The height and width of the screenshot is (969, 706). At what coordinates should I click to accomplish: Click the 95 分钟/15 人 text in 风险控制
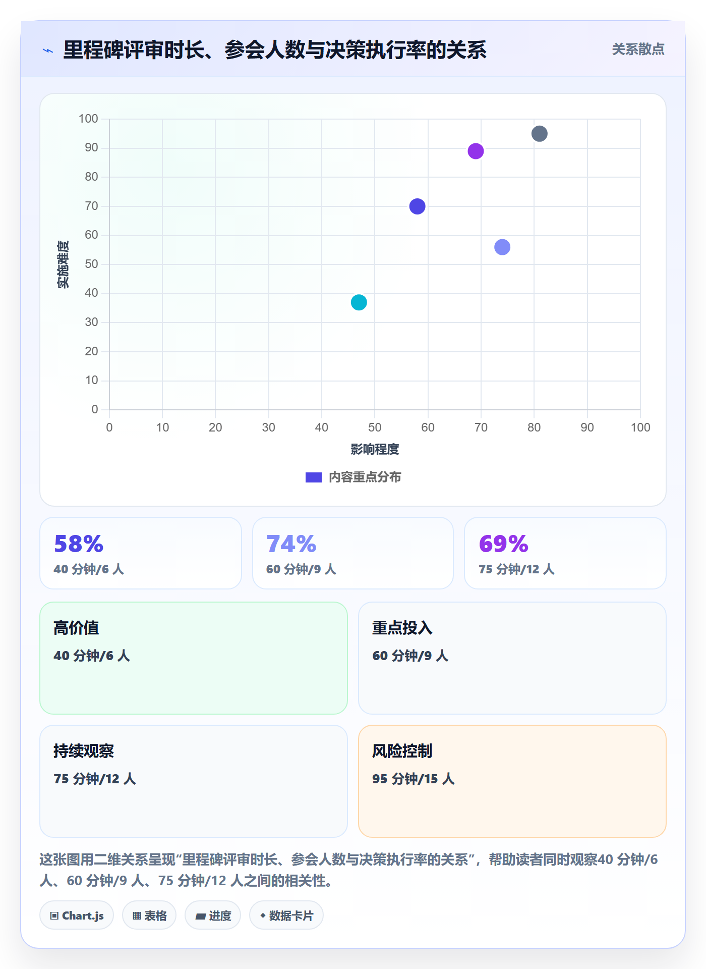(414, 779)
